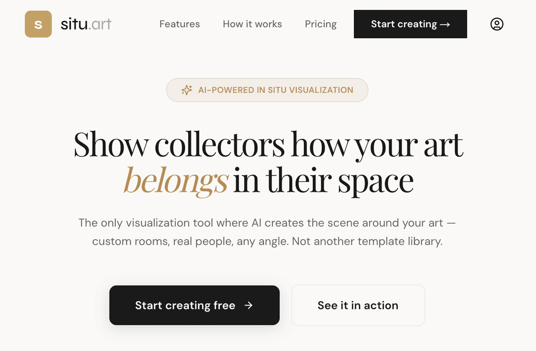Click the See it in action button

click(358, 305)
